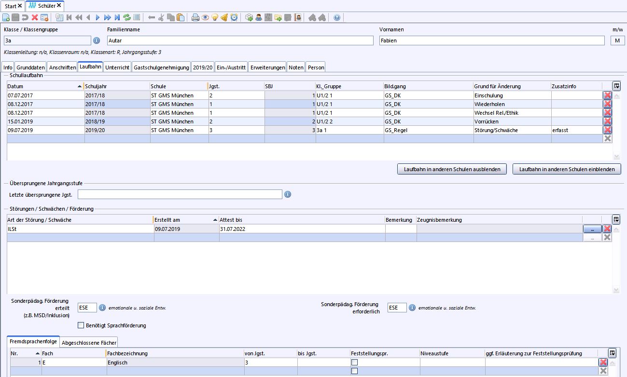Click scroll down arrow of Störungen table
The image size is (627, 377).
(616, 290)
